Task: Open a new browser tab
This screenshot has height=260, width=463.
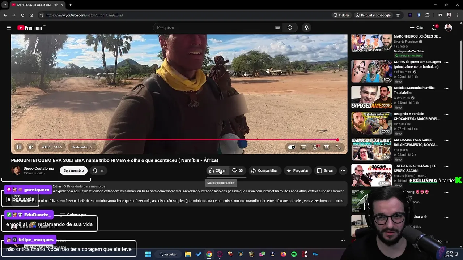Action: [x=70, y=5]
